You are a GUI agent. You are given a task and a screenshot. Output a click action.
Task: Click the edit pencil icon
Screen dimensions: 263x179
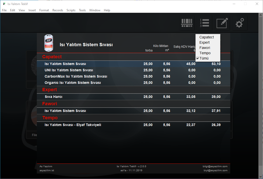222,23
